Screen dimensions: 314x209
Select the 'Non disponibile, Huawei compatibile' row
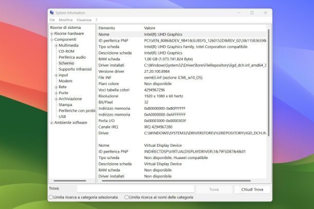182,158
